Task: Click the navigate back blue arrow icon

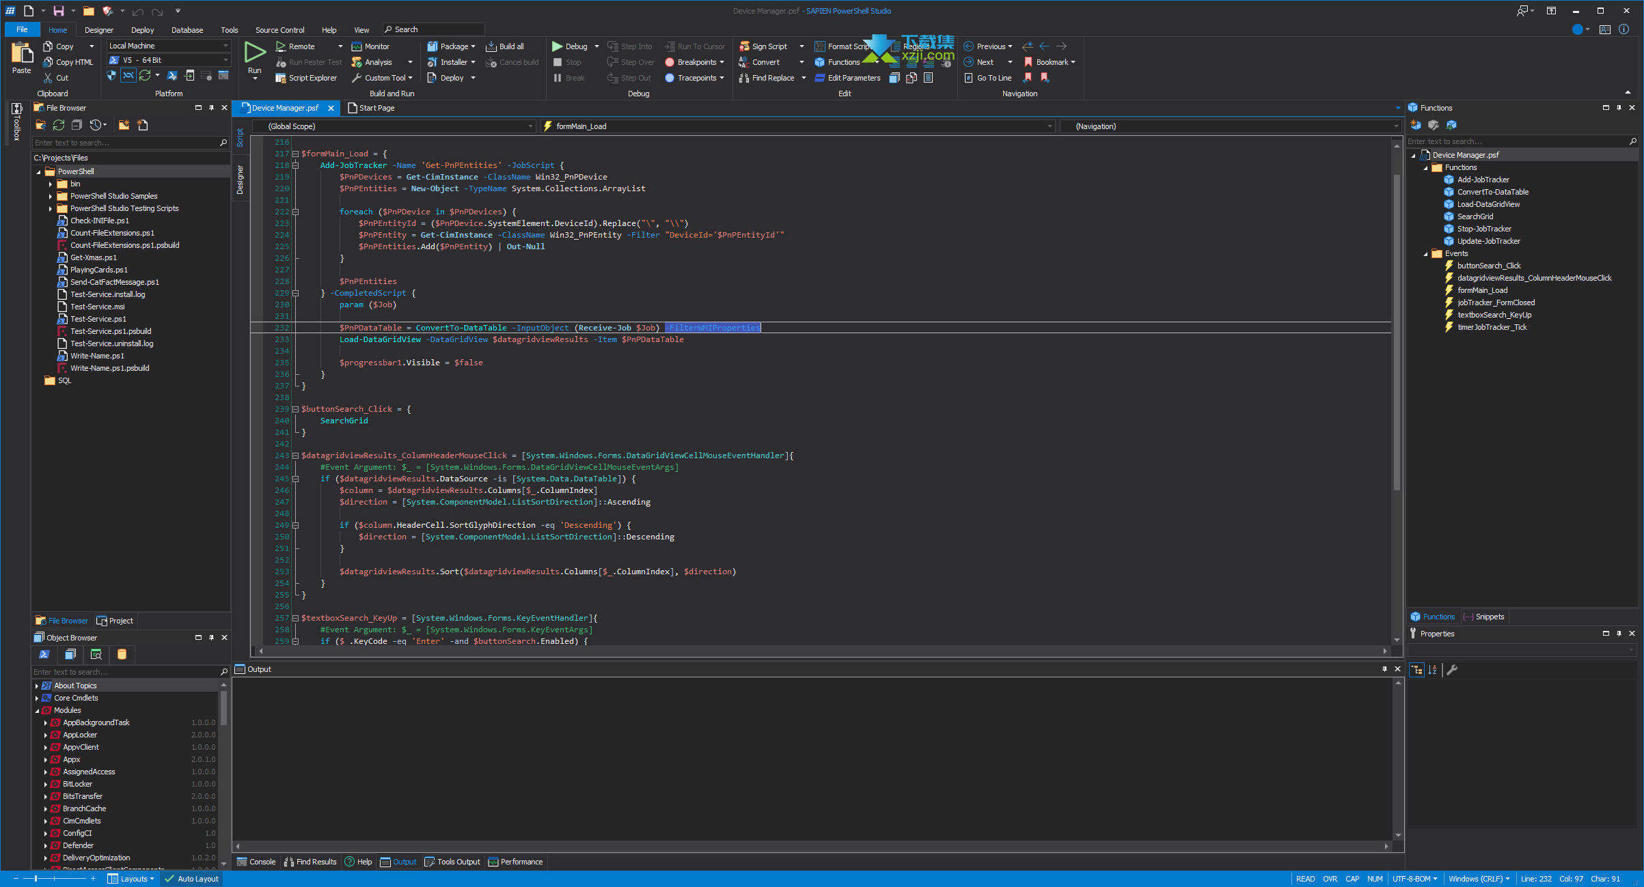Action: pos(1044,46)
